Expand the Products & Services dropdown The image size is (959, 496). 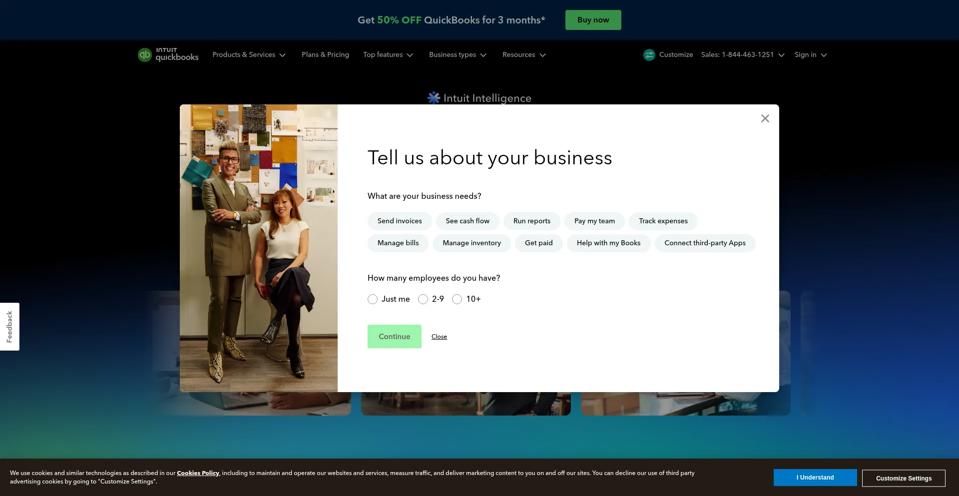249,55
